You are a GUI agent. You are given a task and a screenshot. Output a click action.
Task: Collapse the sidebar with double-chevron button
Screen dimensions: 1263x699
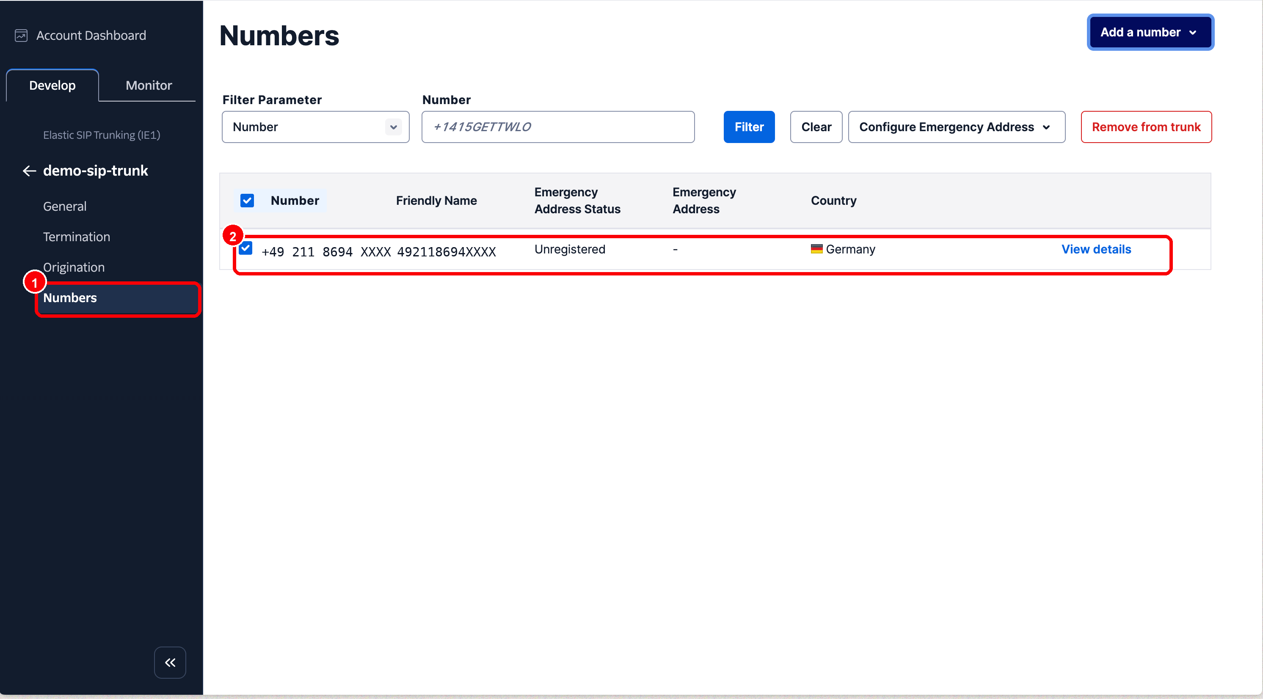170,662
